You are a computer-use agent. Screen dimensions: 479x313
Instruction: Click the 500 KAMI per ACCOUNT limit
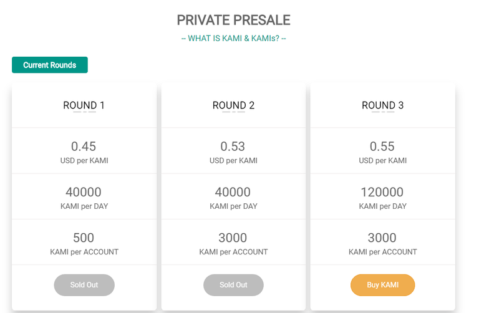tap(84, 243)
